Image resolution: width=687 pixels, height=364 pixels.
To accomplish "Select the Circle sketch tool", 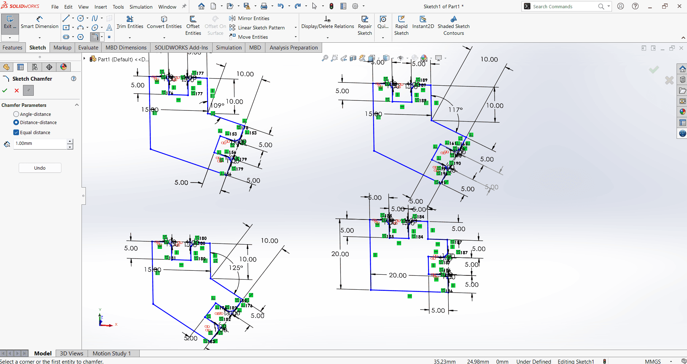I will point(81,18).
